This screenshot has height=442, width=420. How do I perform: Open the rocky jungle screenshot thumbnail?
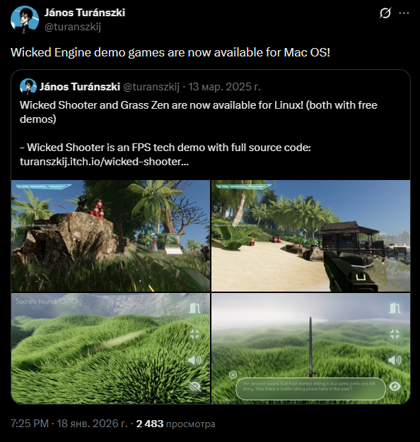pos(110,236)
